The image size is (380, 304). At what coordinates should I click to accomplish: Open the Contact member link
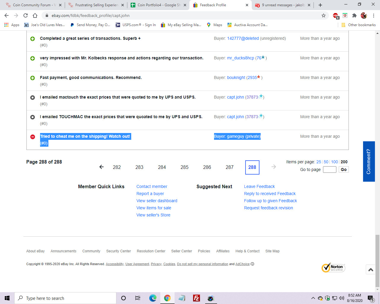(152, 186)
